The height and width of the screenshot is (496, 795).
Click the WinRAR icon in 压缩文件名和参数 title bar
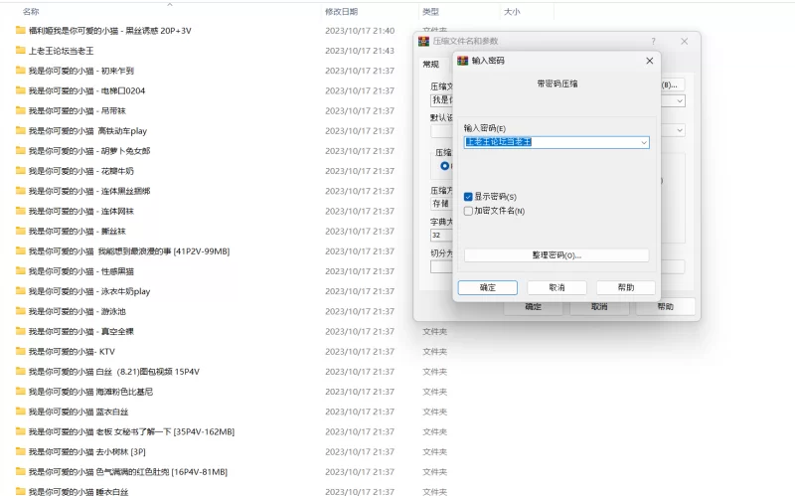click(423, 42)
